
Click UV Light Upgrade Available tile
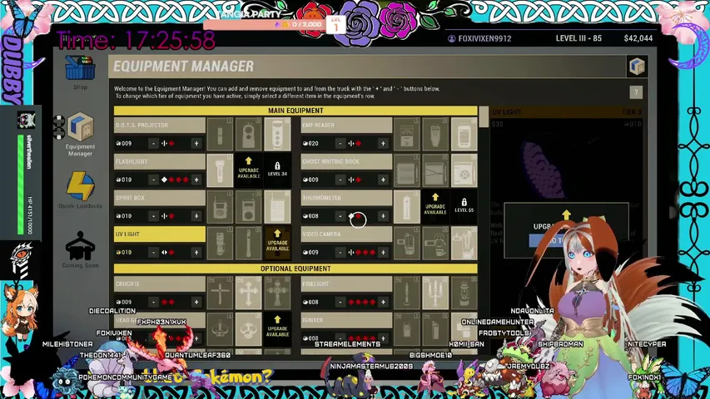pyautogui.click(x=277, y=244)
